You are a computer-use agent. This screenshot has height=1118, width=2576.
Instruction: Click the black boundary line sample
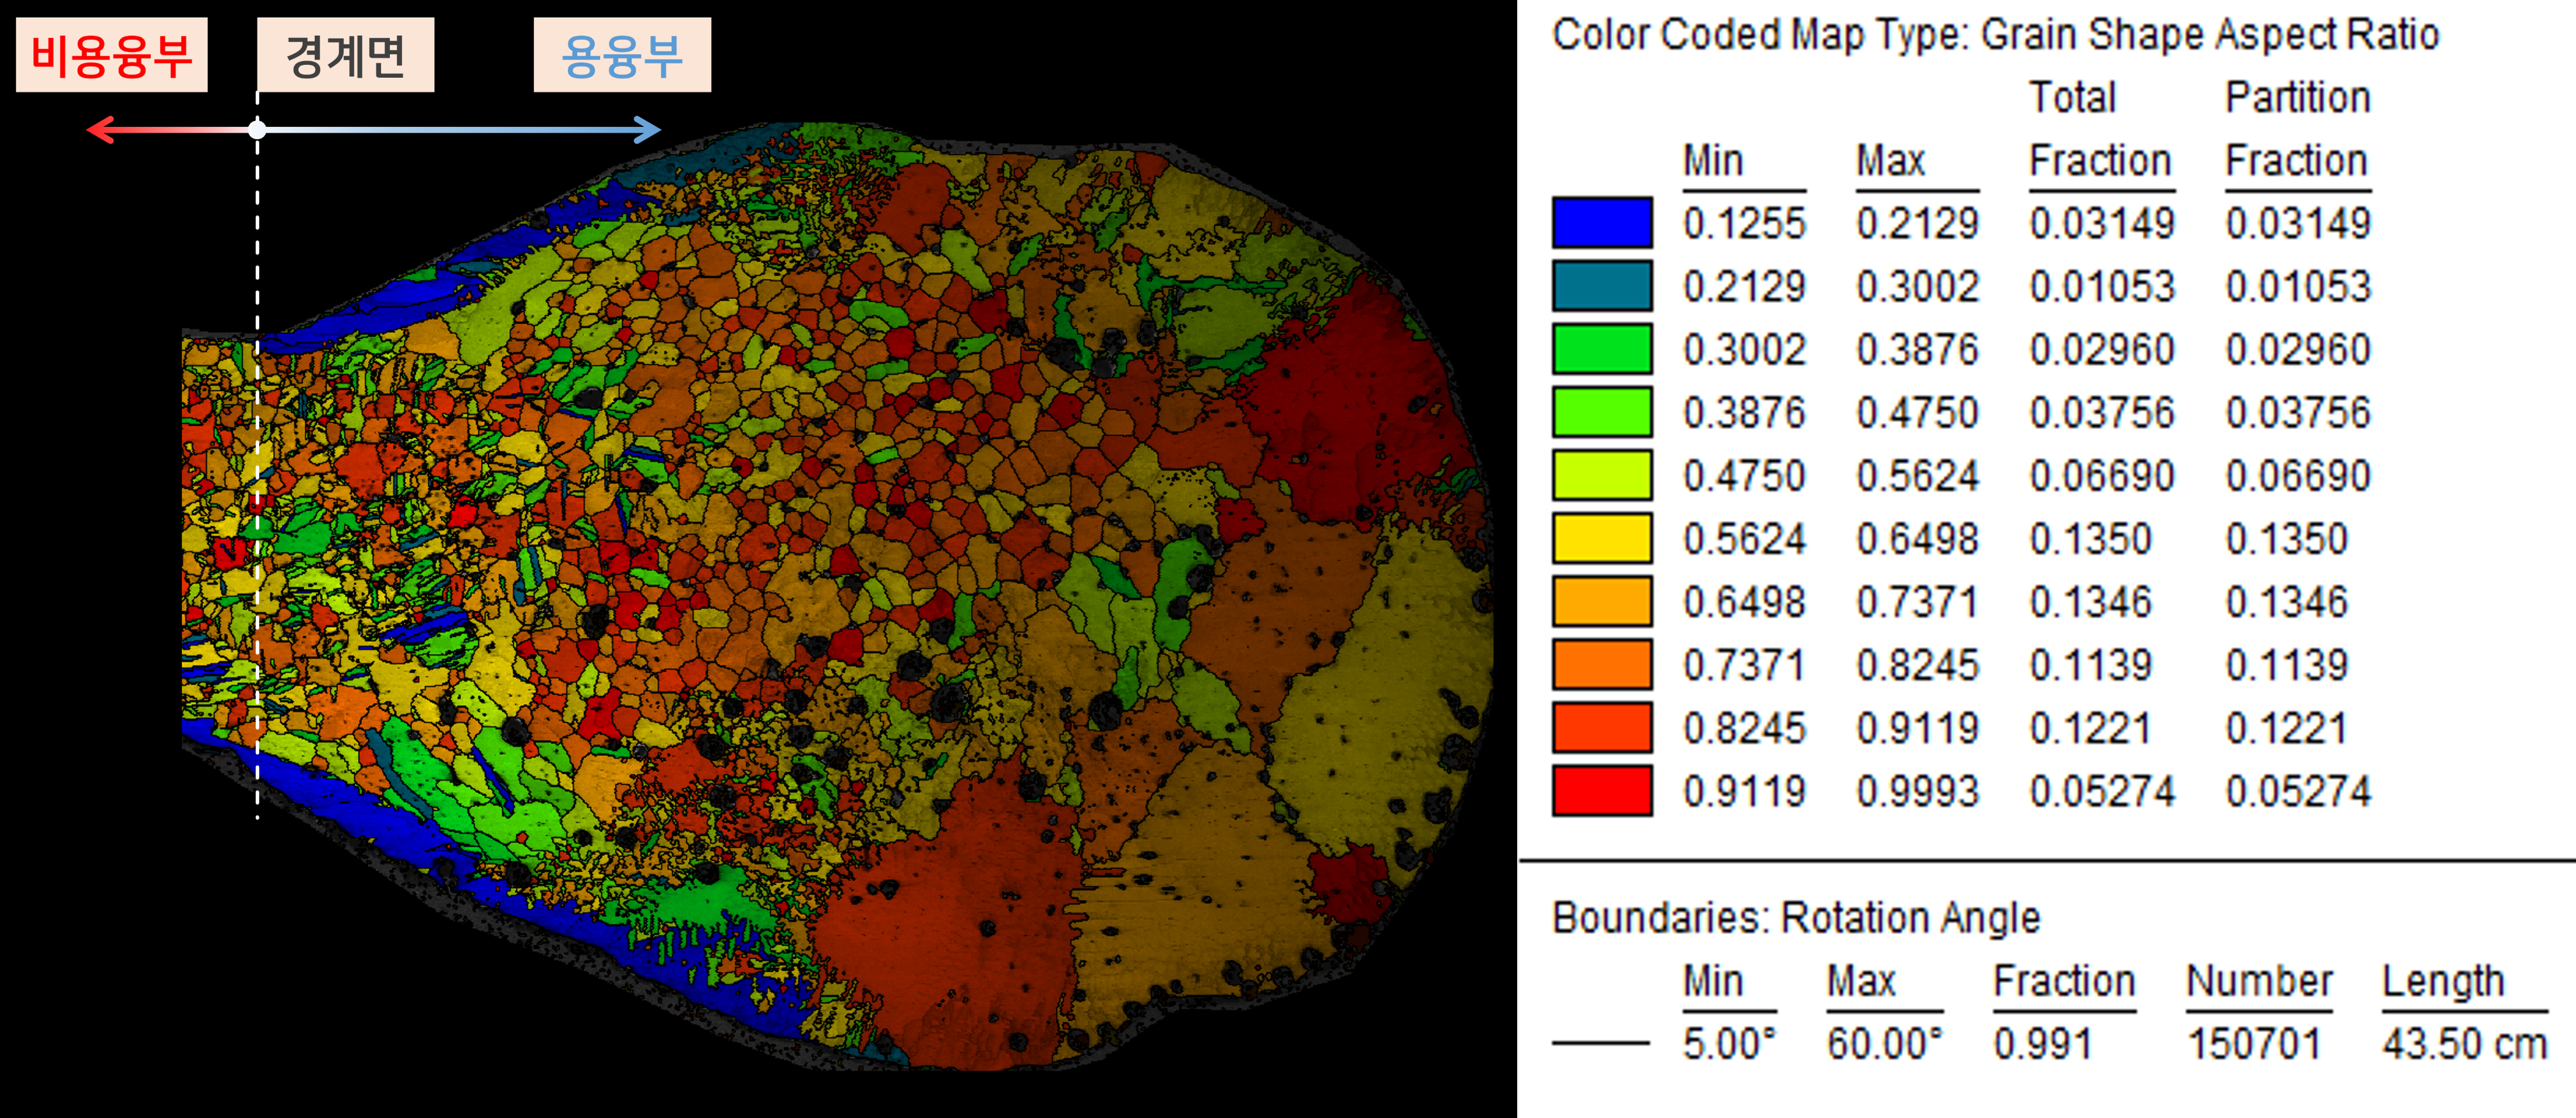[1600, 1043]
